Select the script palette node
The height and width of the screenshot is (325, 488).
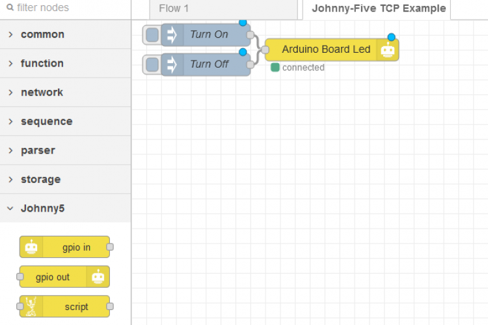click(64, 307)
